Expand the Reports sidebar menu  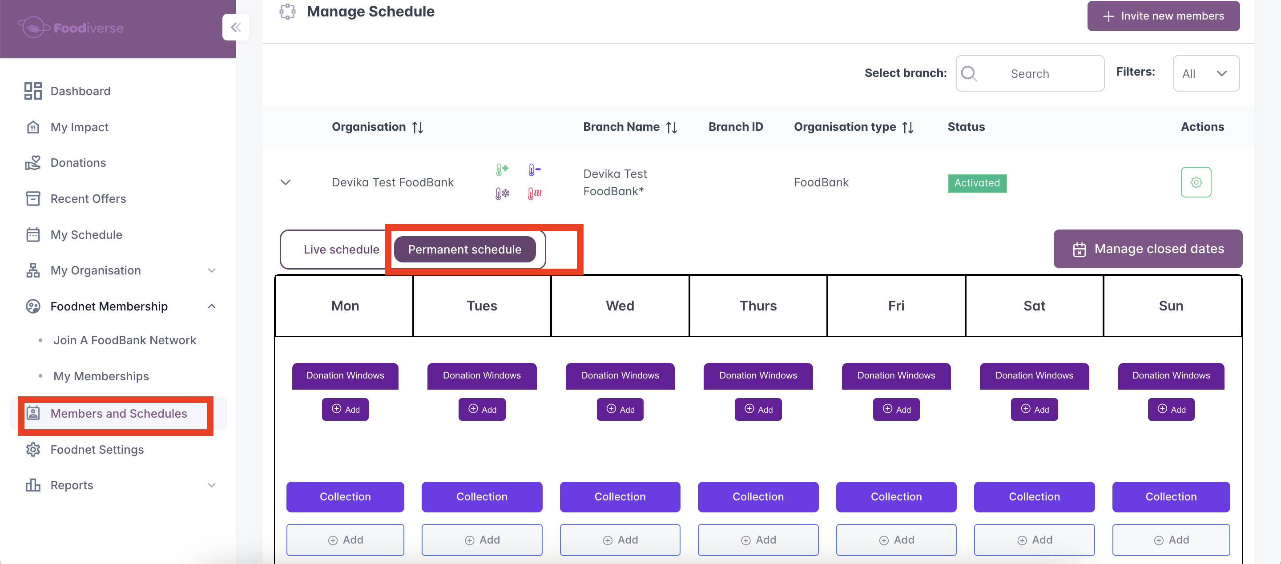(x=212, y=485)
